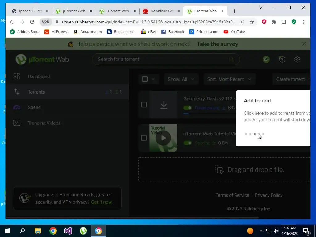Open the VPN indicator in address bar

coord(46,22)
